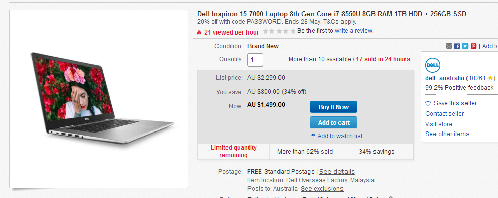Click the Buy It Now button
The image size is (498, 198).
333,107
